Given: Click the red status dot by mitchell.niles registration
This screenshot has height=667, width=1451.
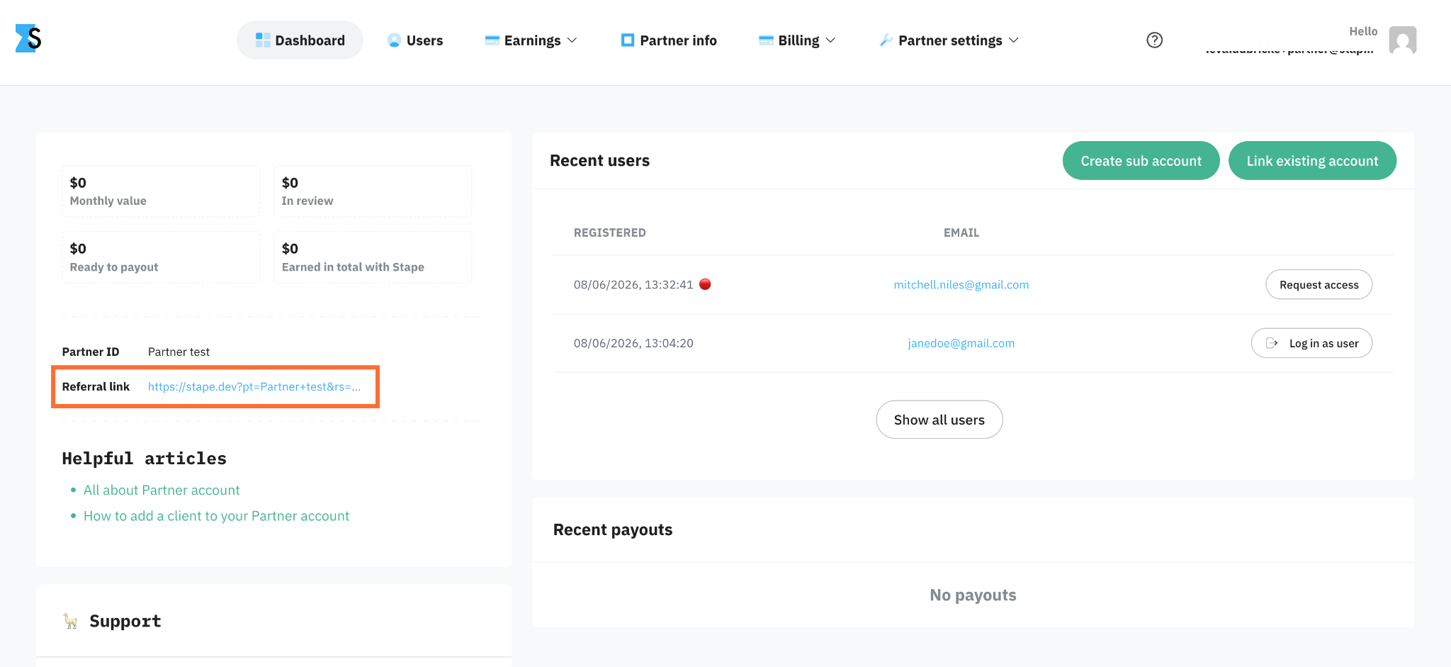Looking at the screenshot, I should [x=705, y=284].
